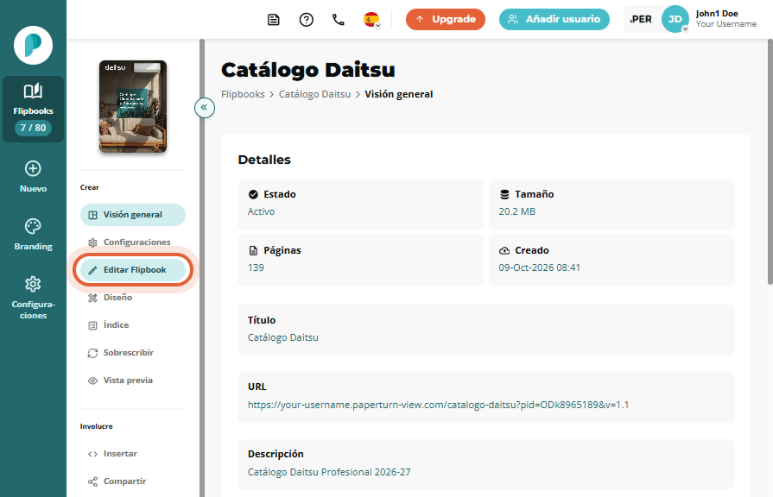Click the description Catálogo Daitsu Profesional 2026-27
The width and height of the screenshot is (773, 497).
329,472
